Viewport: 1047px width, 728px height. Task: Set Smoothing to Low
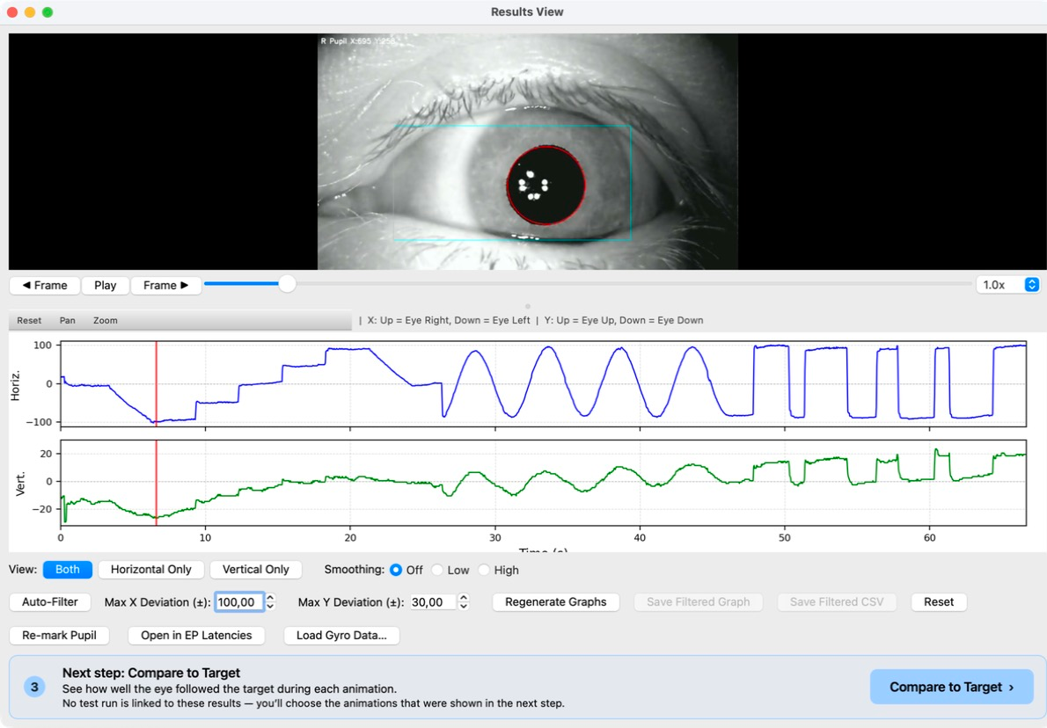tap(437, 570)
